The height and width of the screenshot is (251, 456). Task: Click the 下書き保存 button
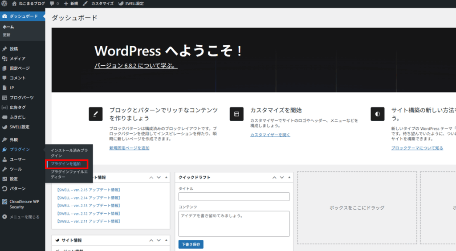[191, 244]
